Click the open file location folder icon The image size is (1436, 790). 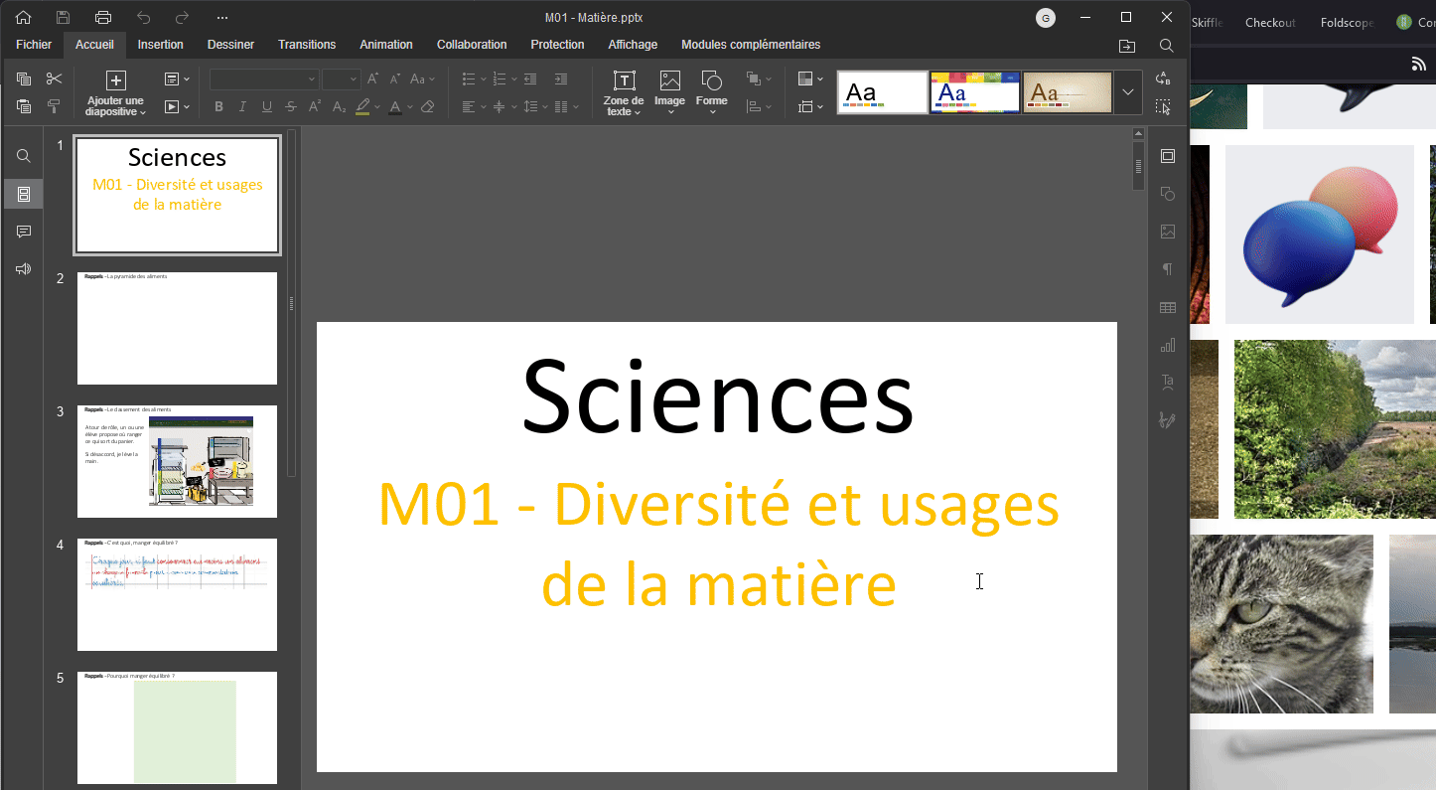(x=1127, y=46)
